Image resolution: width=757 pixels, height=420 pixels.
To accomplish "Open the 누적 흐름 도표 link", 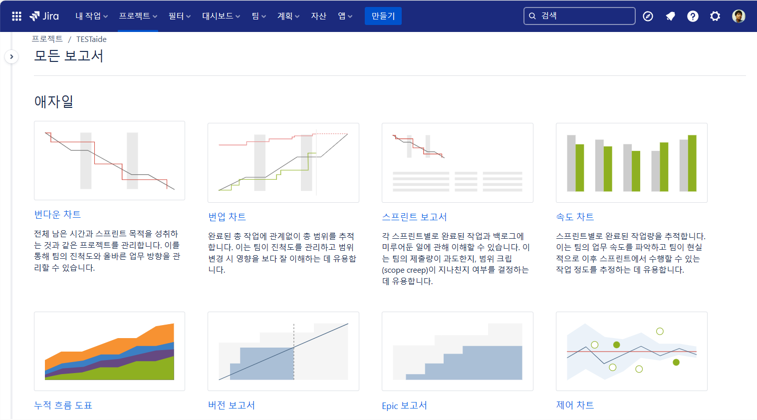I will point(63,405).
